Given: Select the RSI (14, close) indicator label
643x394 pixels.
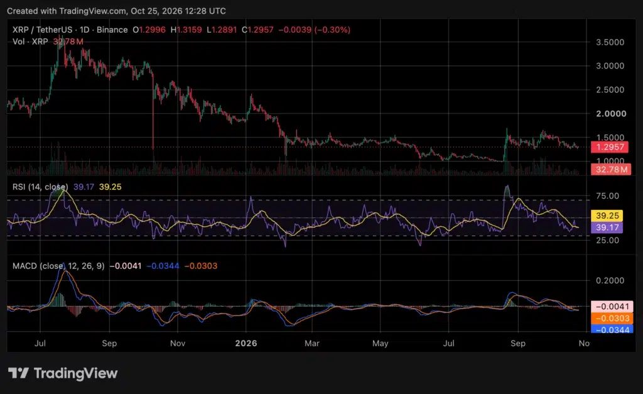Looking at the screenshot, I should coord(40,187).
